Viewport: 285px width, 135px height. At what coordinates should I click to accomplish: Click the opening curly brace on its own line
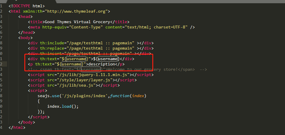pyautogui.click(x=39, y=101)
